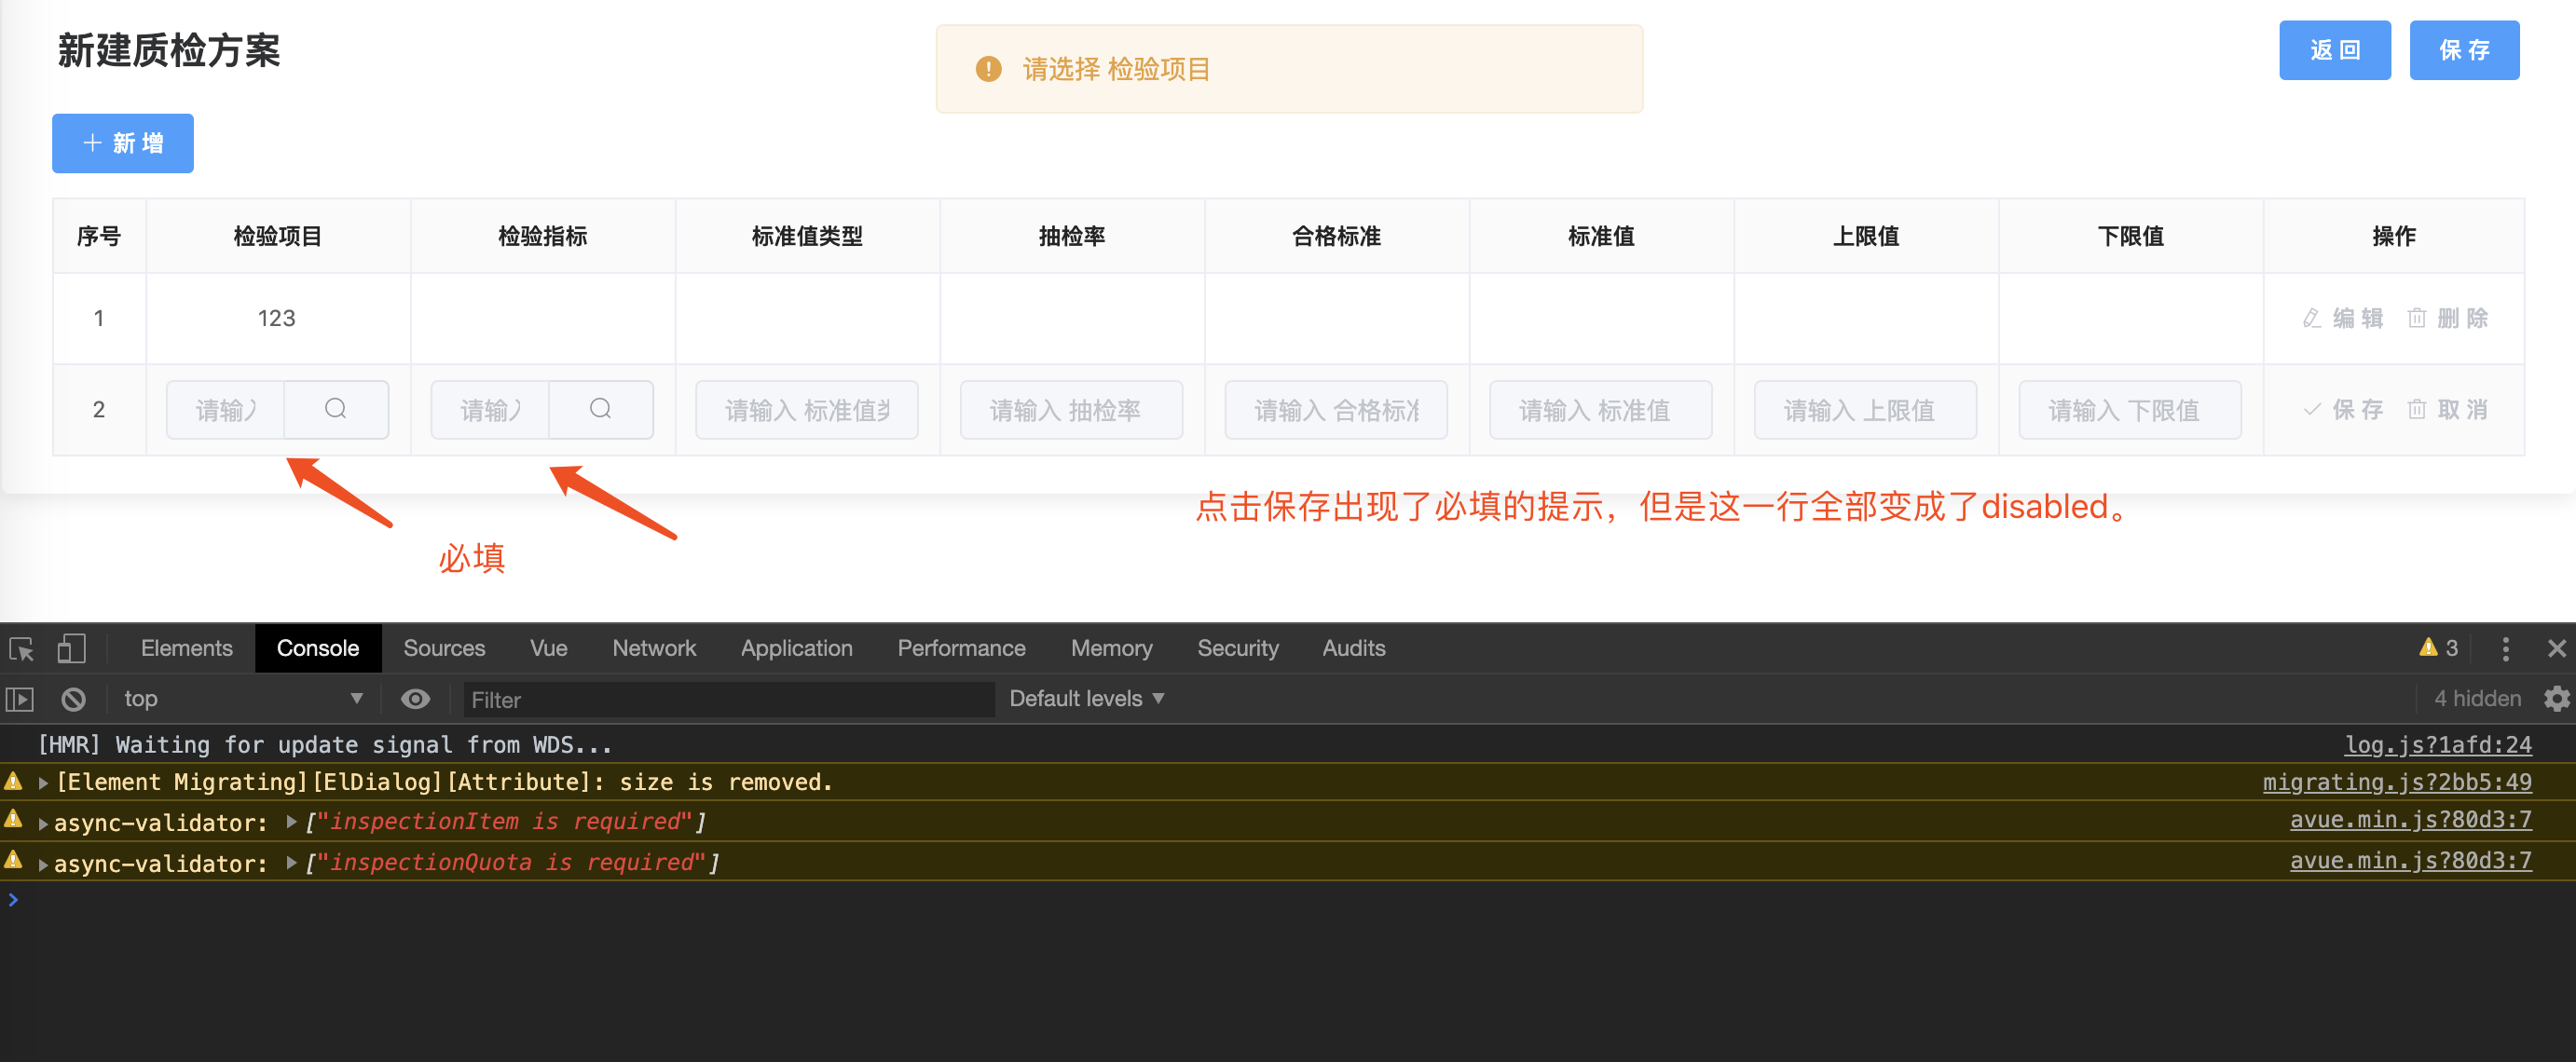Image resolution: width=2576 pixels, height=1062 pixels.
Task: Open avue.min.js link for inspectionItem warning
Action: [2410, 820]
